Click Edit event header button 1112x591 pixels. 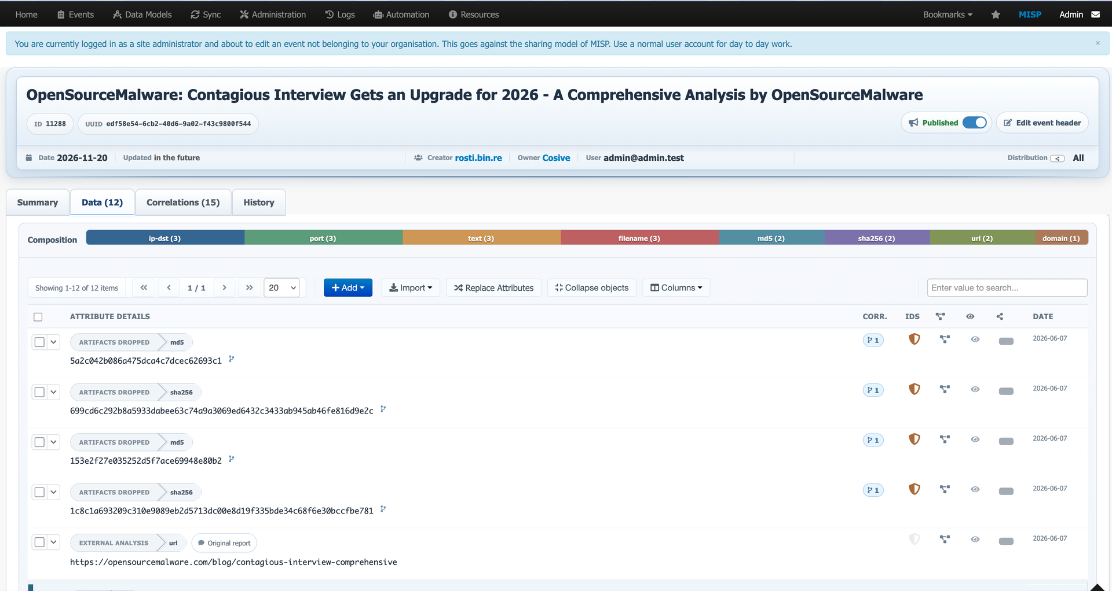coord(1042,123)
